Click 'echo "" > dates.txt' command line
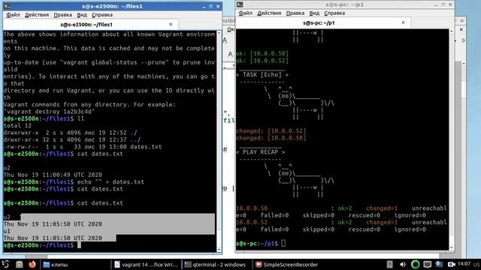The width and height of the screenshot is (481, 270). pyautogui.click(x=110, y=181)
